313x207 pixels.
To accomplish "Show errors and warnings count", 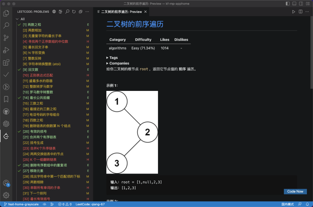I will [x=65, y=204].
